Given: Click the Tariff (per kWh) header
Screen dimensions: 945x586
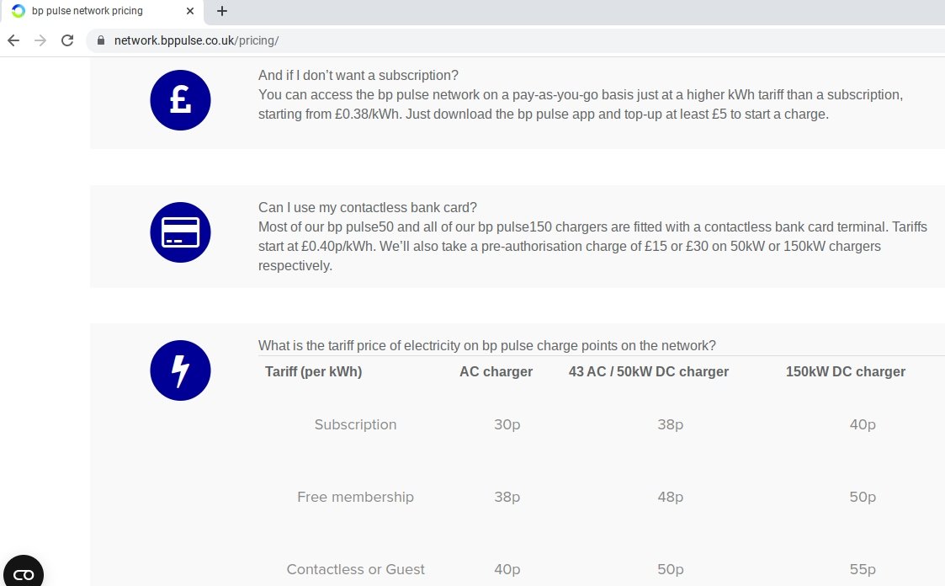Looking at the screenshot, I should (x=313, y=371).
